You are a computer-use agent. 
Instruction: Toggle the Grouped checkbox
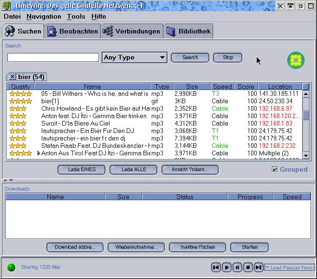click(x=275, y=170)
